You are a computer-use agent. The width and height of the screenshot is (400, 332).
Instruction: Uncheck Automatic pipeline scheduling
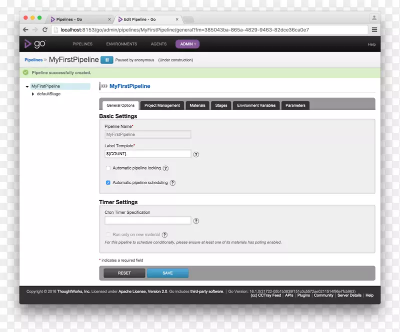coord(108,183)
